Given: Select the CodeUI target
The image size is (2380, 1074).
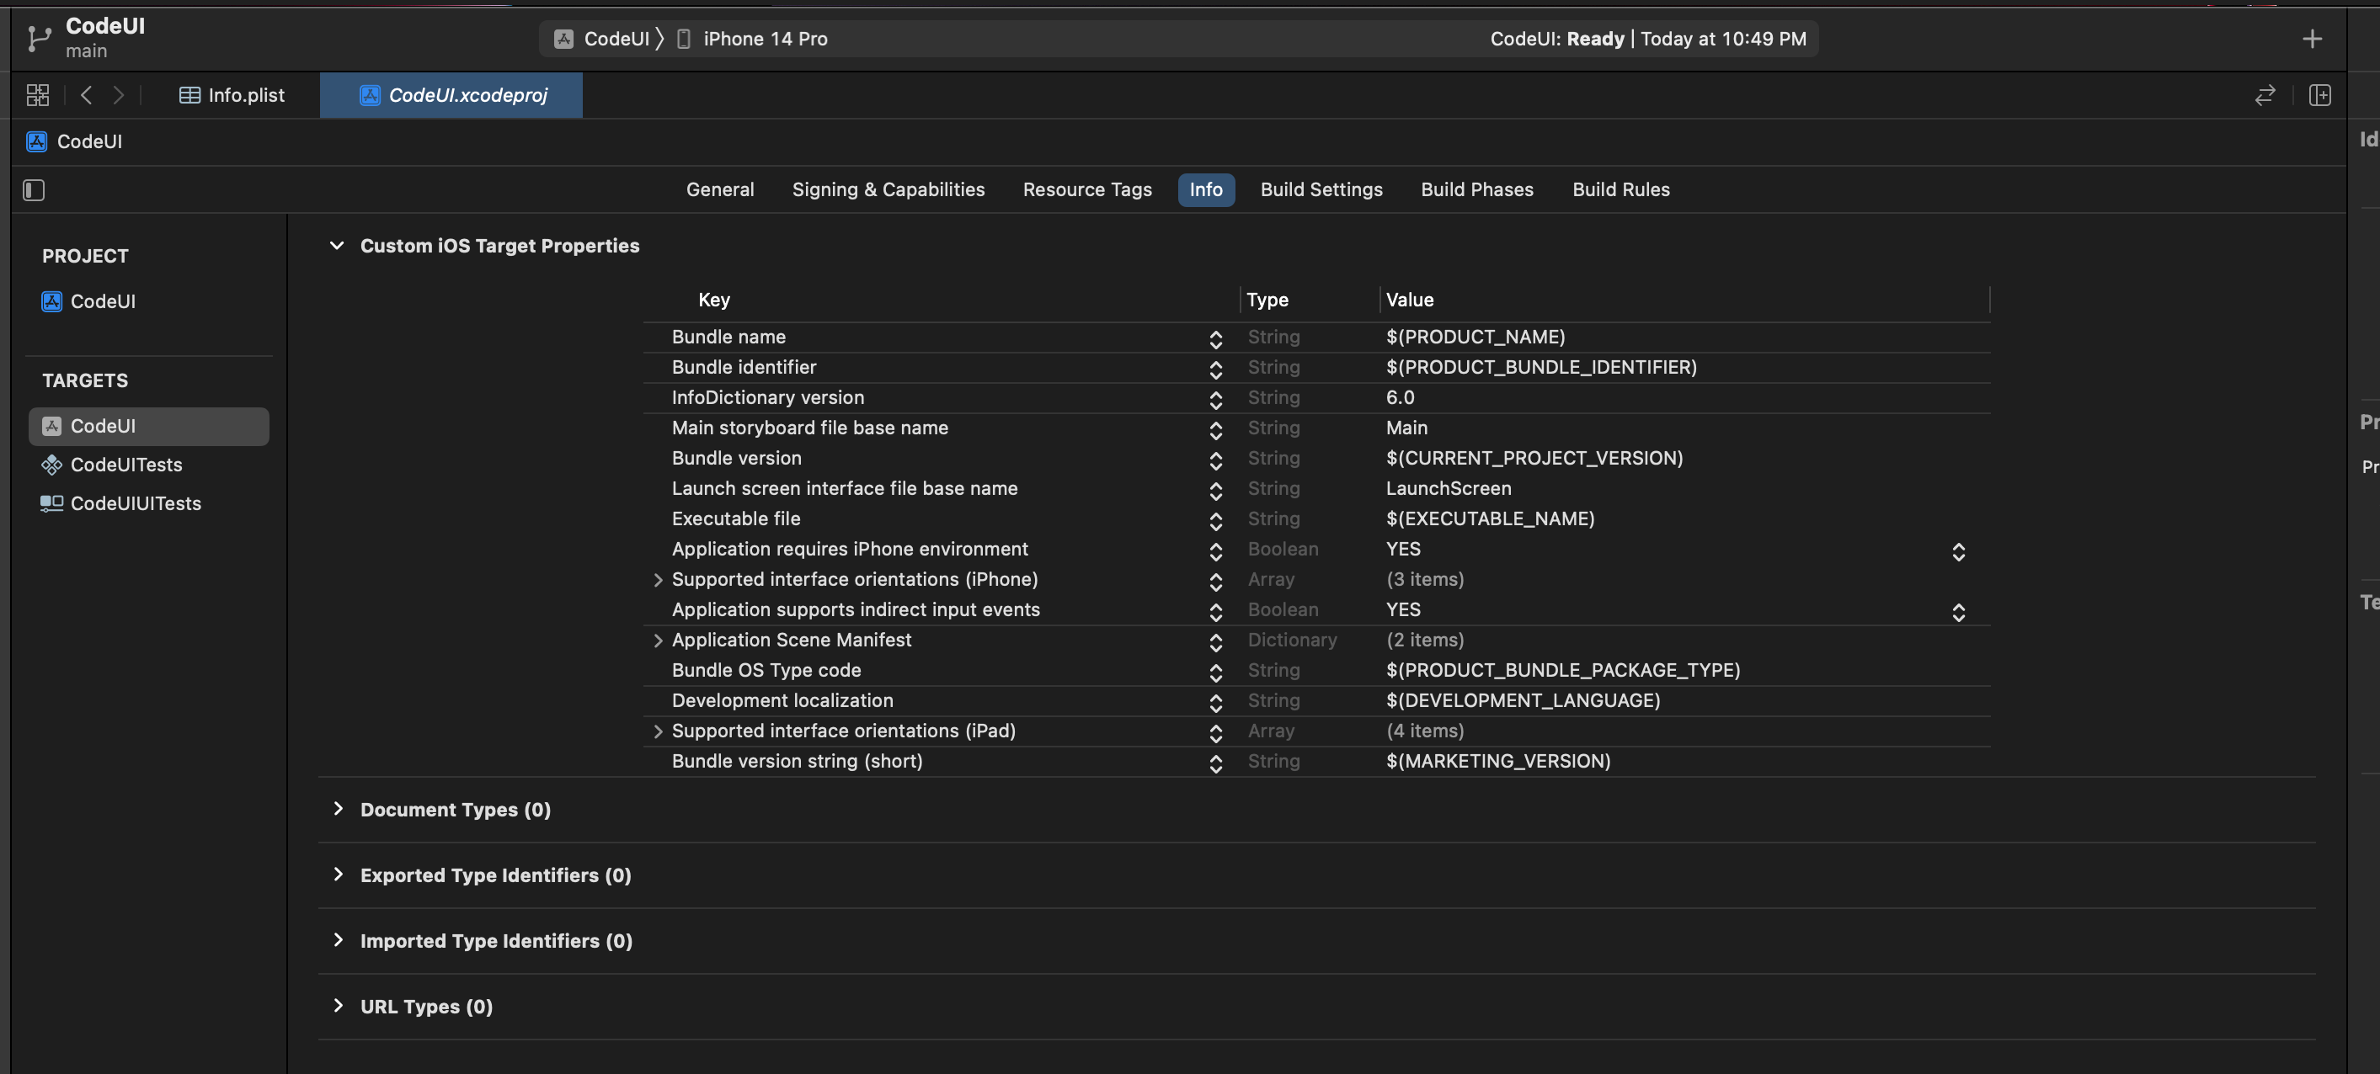Looking at the screenshot, I should click(149, 426).
